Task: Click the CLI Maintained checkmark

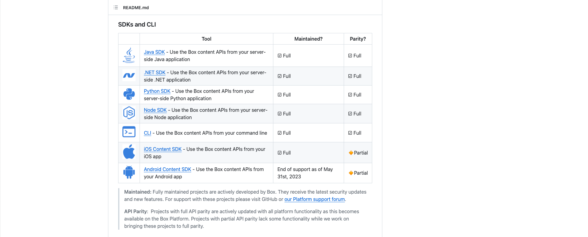Action: pyautogui.click(x=279, y=133)
